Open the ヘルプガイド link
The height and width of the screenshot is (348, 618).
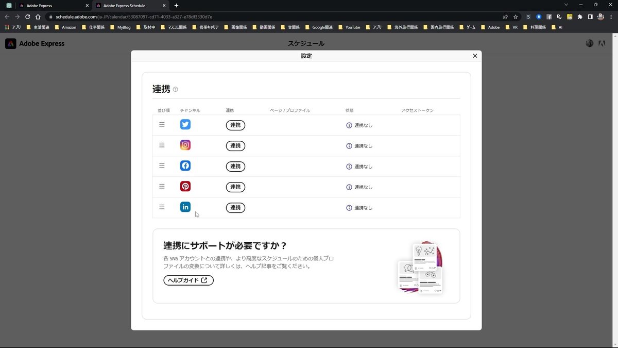coord(188,280)
